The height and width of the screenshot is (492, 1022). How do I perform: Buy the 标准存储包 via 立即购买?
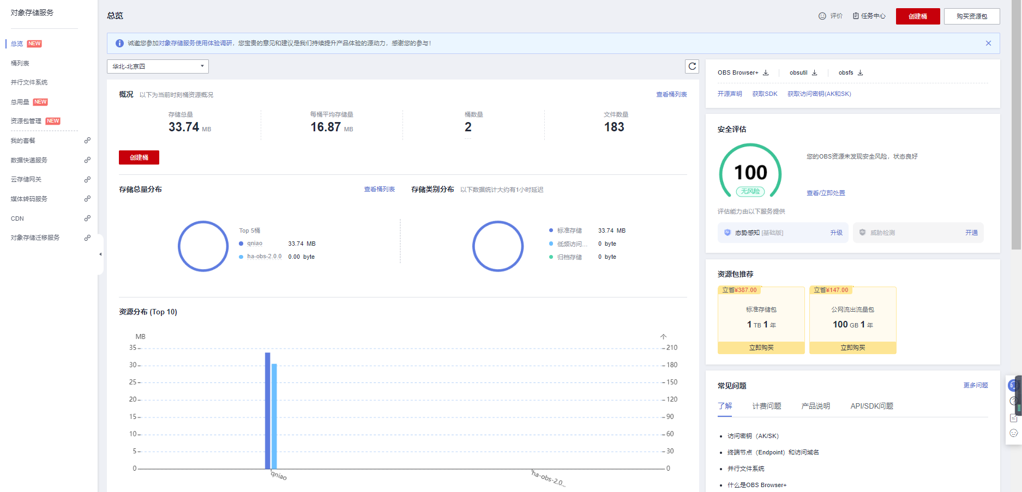pyautogui.click(x=761, y=348)
